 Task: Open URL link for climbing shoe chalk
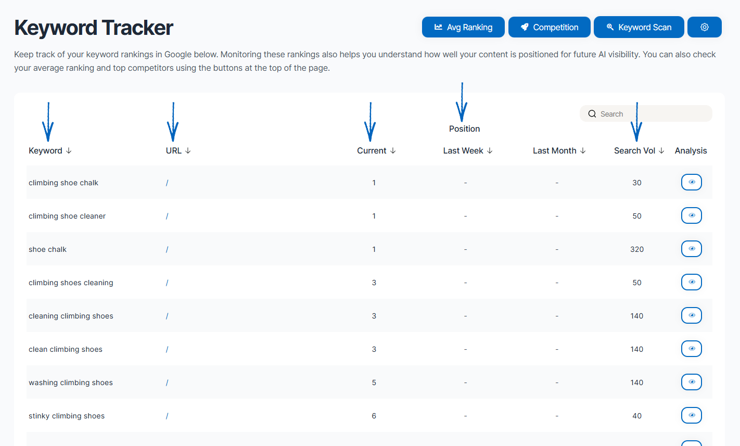click(167, 183)
